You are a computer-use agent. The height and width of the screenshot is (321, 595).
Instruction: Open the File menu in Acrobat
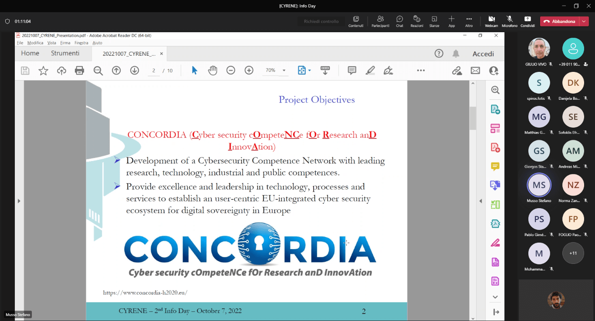tap(20, 43)
